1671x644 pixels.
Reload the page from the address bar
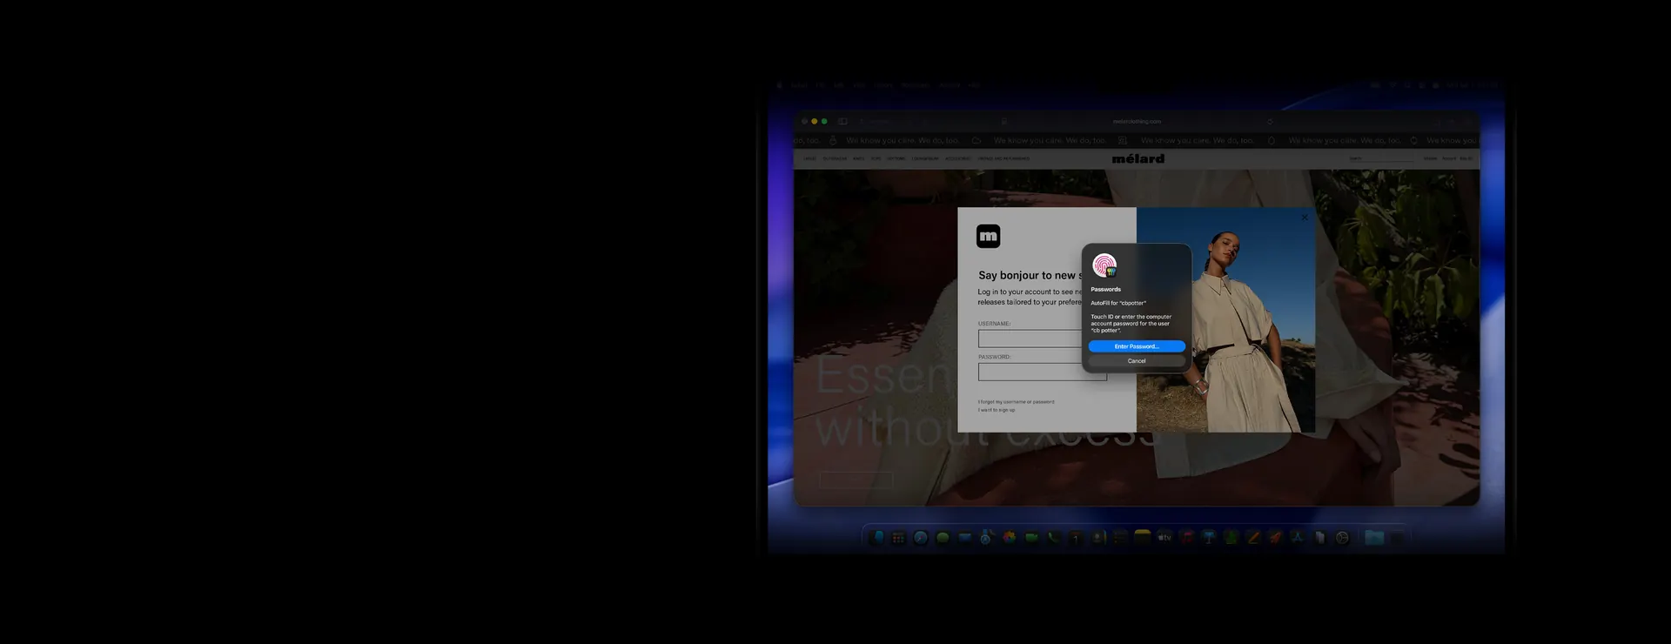pos(1270,121)
